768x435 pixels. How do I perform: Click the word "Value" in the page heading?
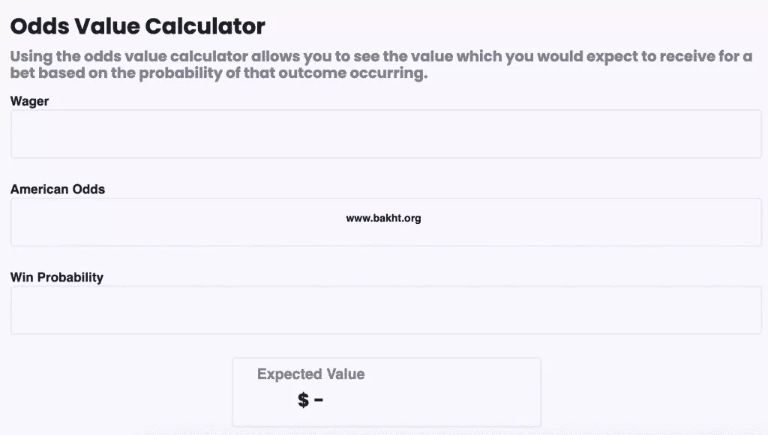pos(106,27)
